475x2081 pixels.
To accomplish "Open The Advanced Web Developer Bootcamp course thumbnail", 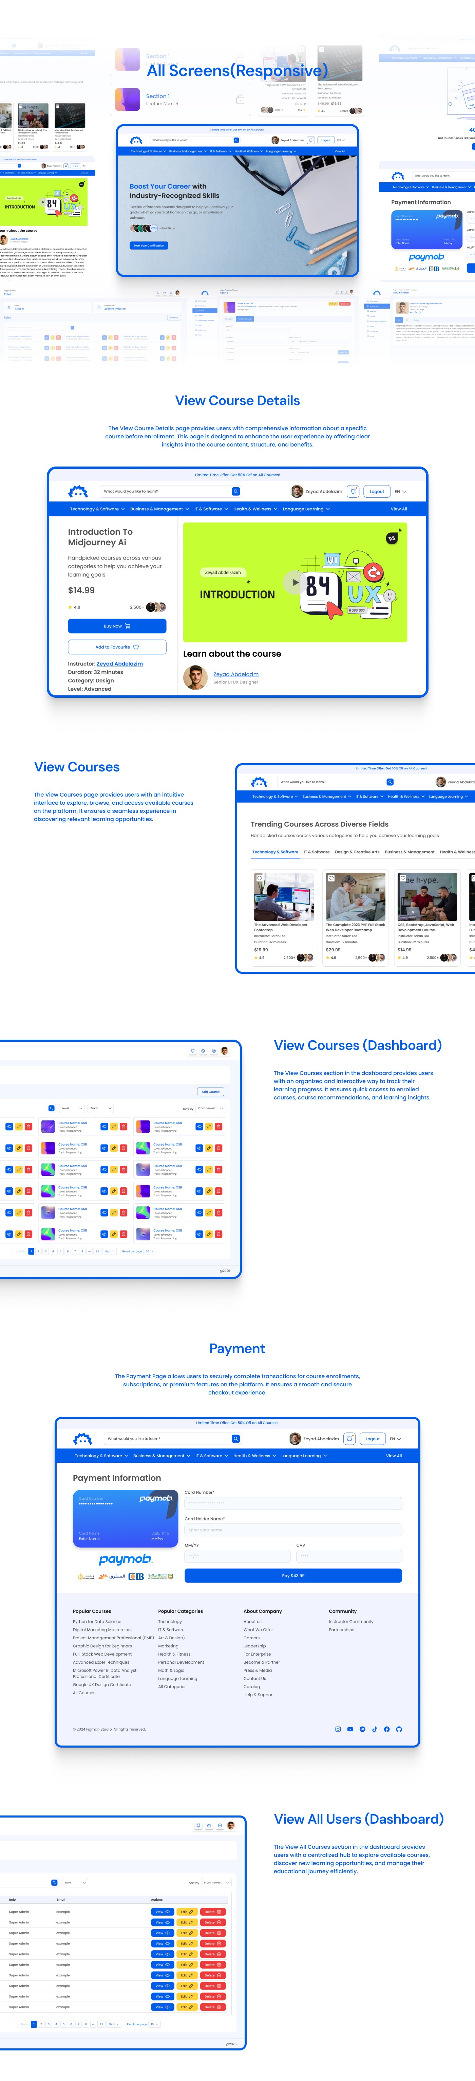I will [x=284, y=897].
